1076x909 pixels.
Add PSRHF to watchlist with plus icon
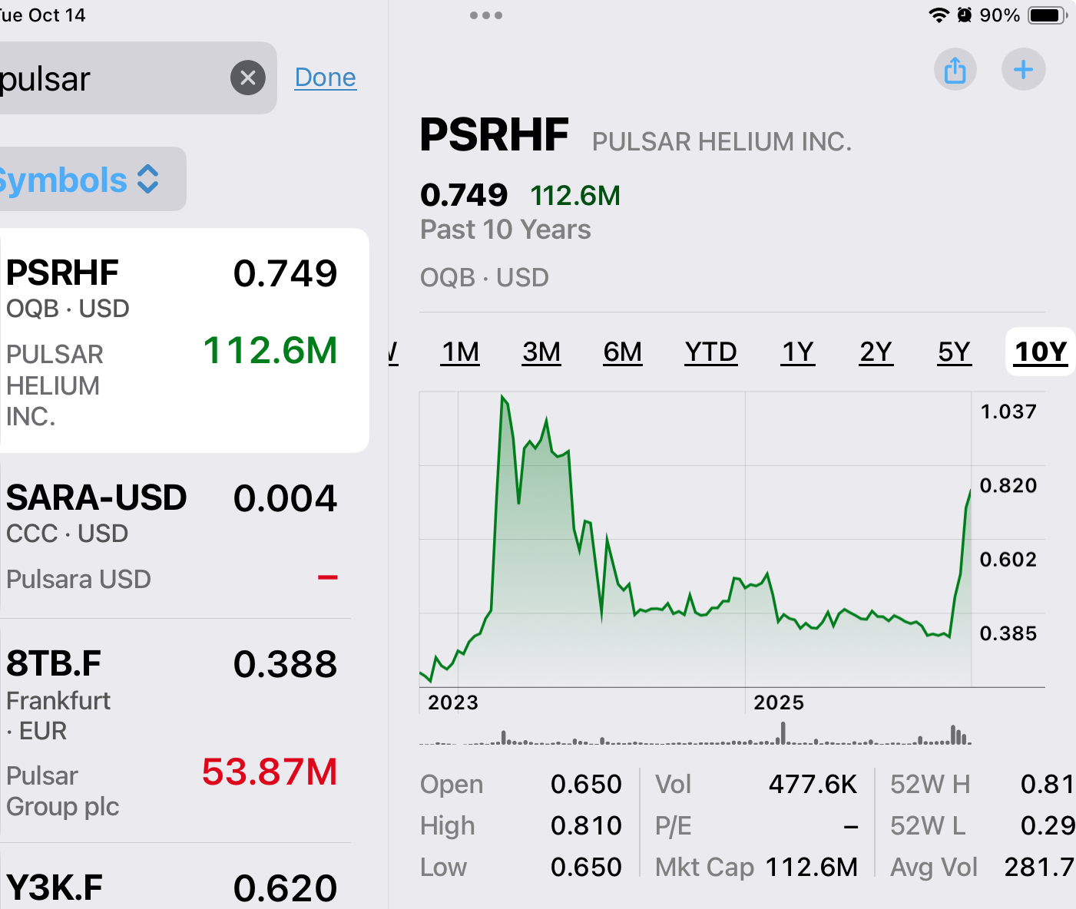click(1023, 70)
